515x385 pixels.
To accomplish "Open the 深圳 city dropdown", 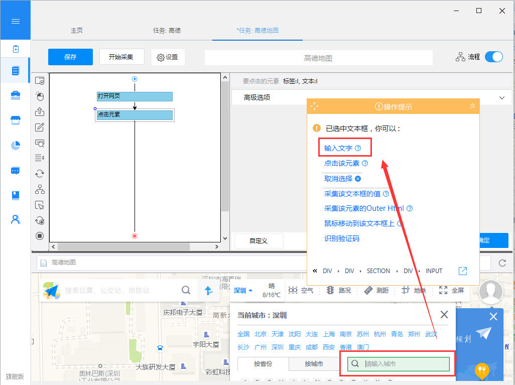I will coord(243,291).
